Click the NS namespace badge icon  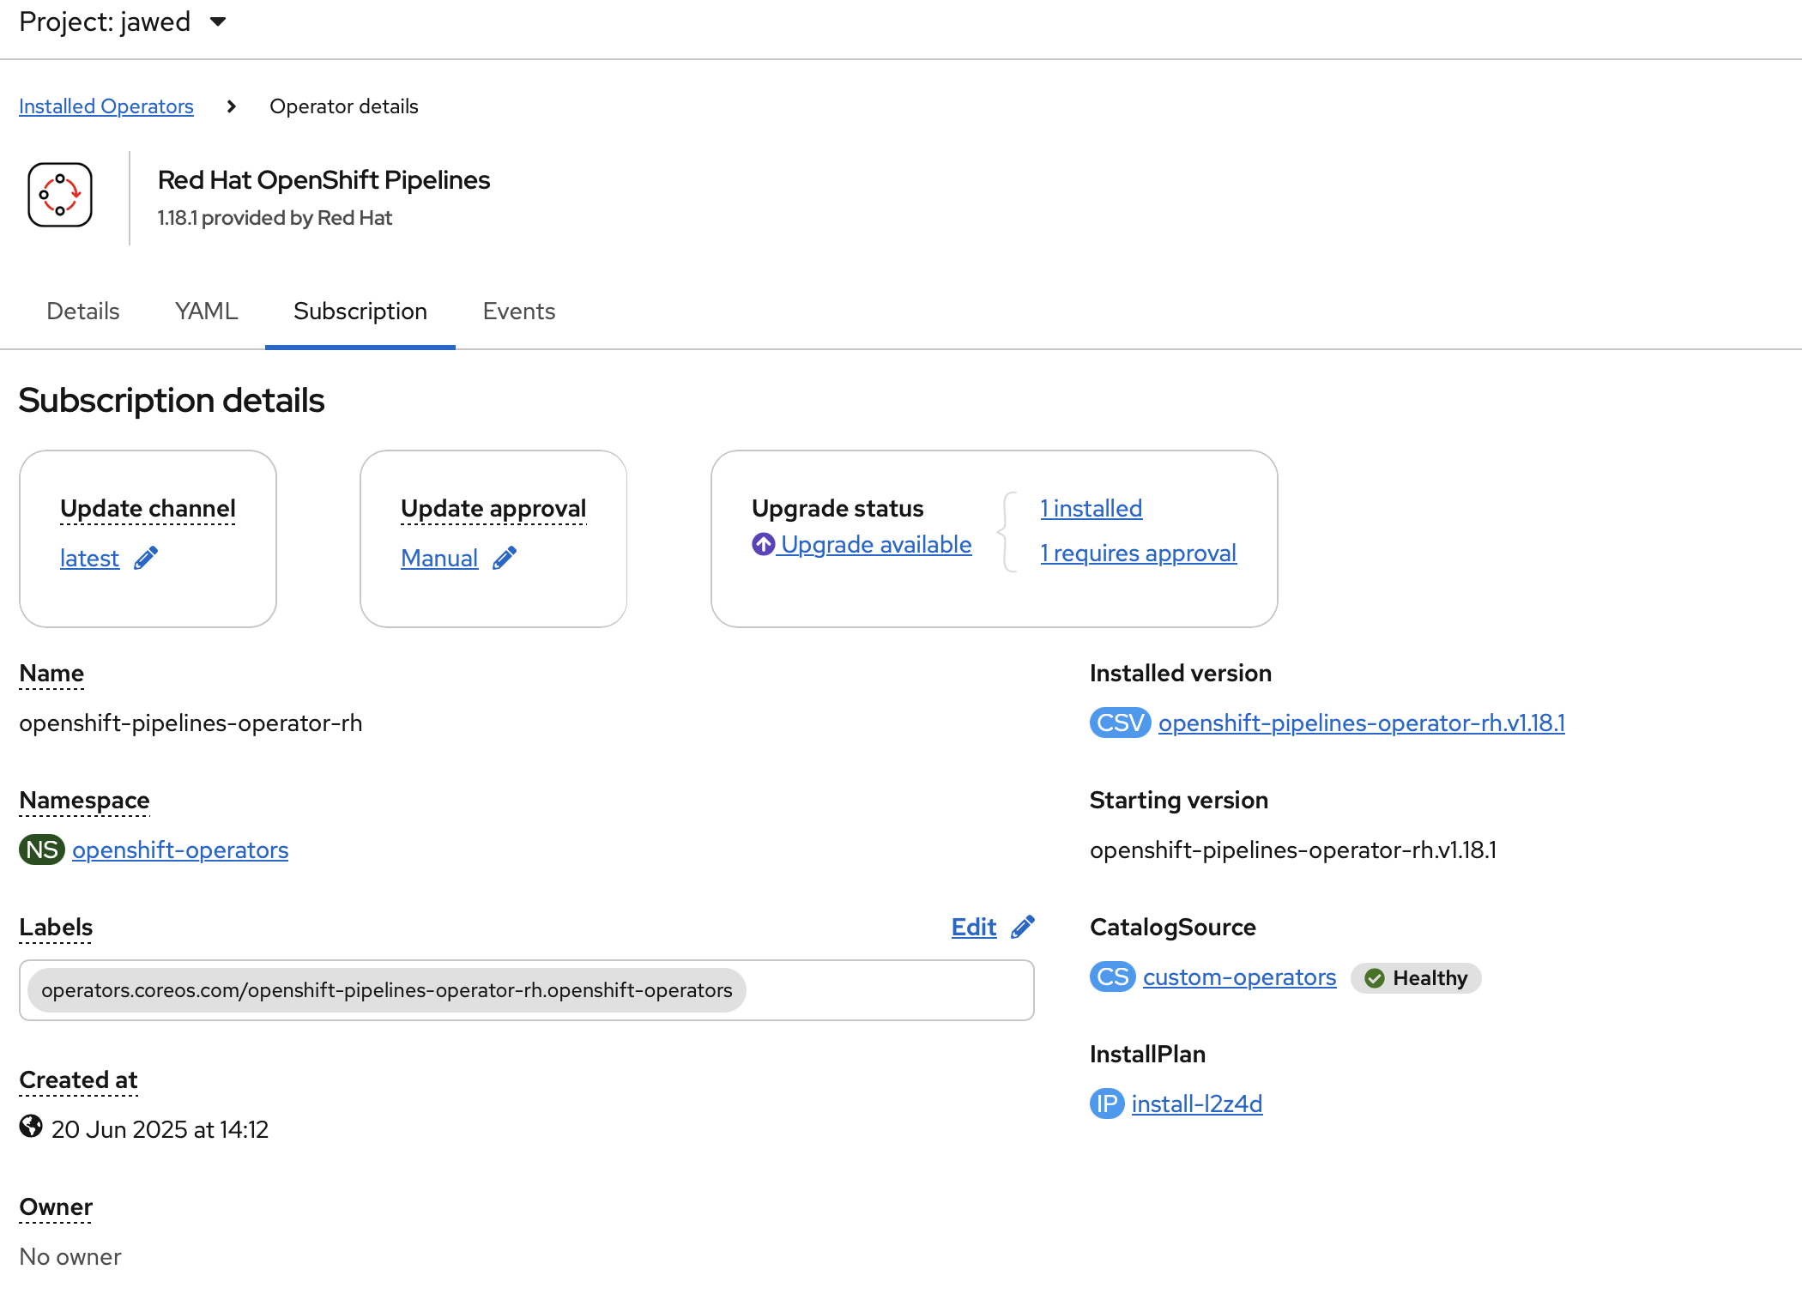(x=41, y=850)
